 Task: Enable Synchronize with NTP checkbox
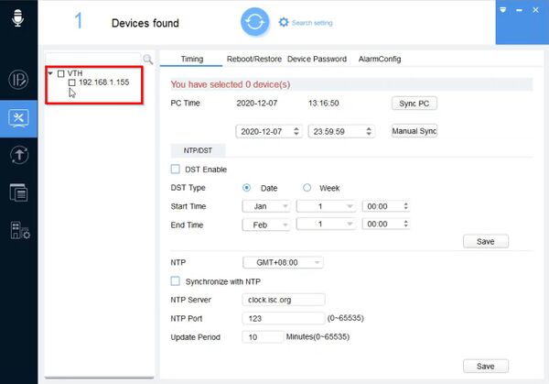(175, 281)
